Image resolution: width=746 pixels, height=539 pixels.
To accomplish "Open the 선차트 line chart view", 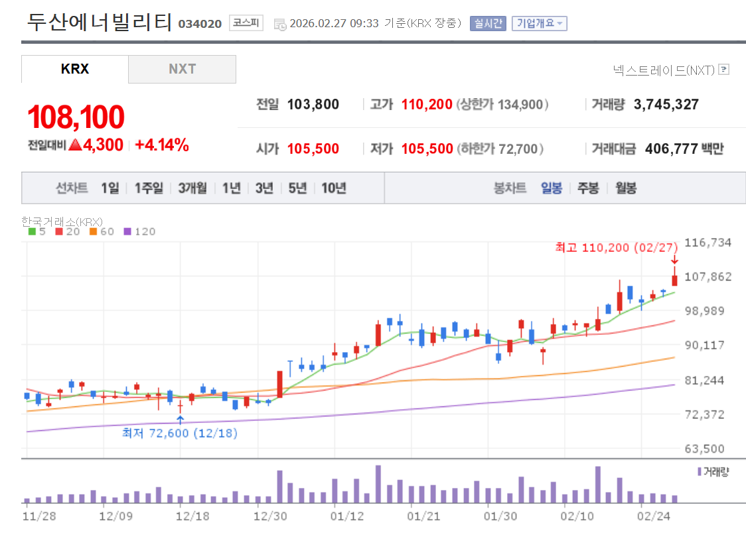I will coord(73,188).
